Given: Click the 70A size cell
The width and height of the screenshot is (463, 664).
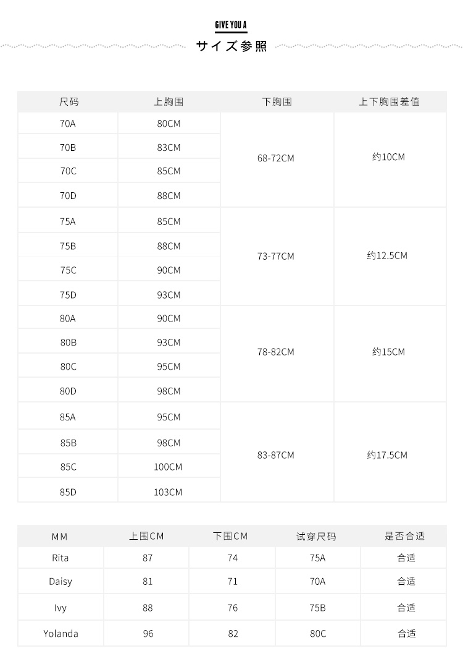Looking at the screenshot, I should click(68, 124).
